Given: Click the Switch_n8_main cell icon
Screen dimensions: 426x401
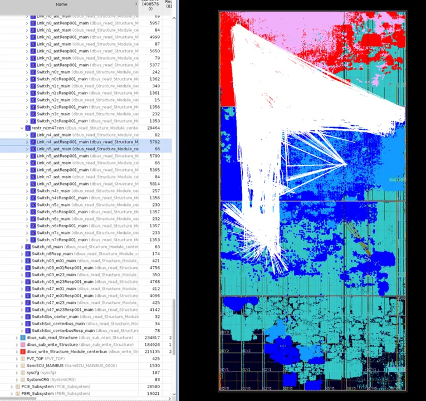Looking at the screenshot, I should pos(28,247).
